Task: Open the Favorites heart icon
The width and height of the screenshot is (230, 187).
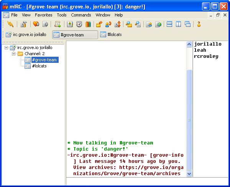Action: 36,24
